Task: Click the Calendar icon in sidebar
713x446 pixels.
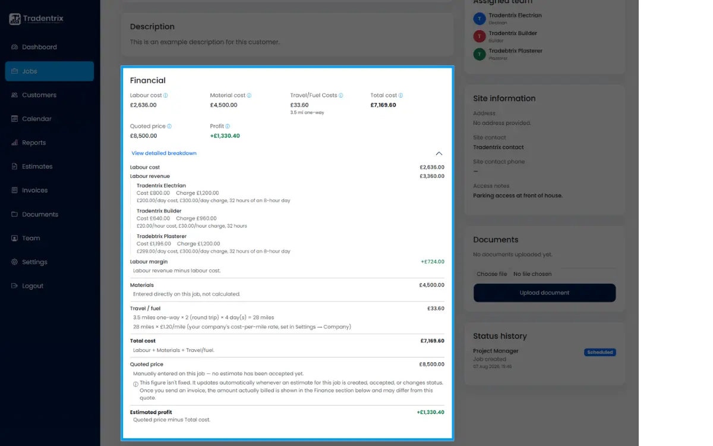Action: click(x=15, y=119)
